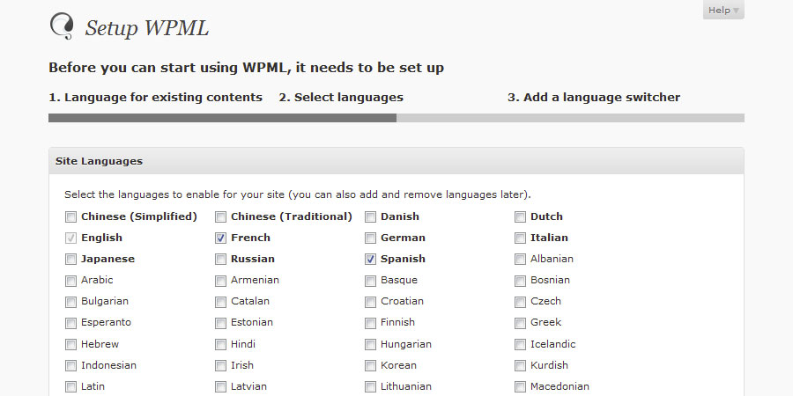793x396 pixels.
Task: Uncheck the French language checkbox
Action: click(x=220, y=238)
